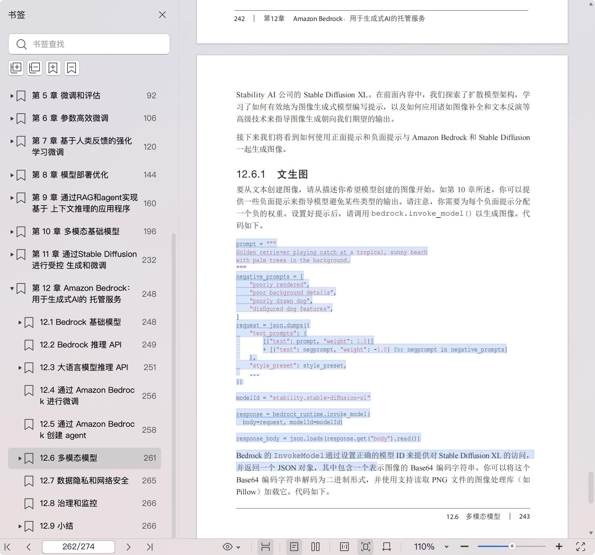The height and width of the screenshot is (555, 595).
Task: Go to the next page
Action: coord(128,547)
